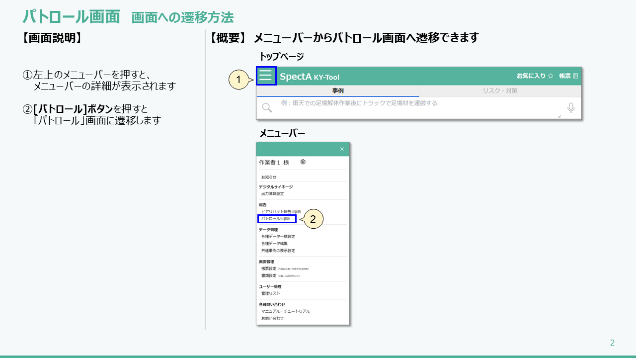Viewport: 636px width, 358px height.
Task: Click the magnifying glass search icon
Action: click(267, 108)
